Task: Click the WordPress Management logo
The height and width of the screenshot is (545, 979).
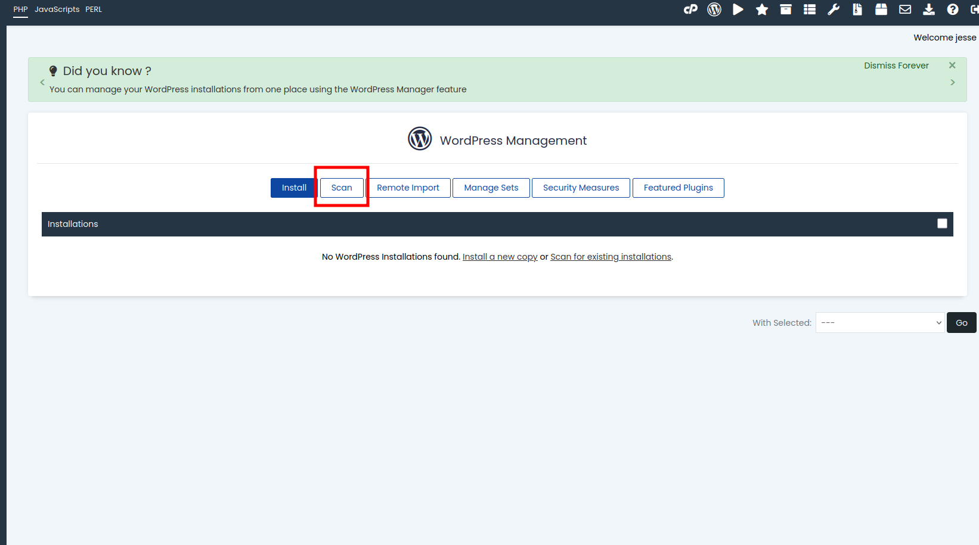Action: click(420, 139)
